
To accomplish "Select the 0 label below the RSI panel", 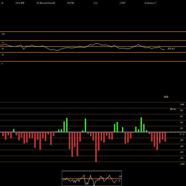I will coord(2,64).
